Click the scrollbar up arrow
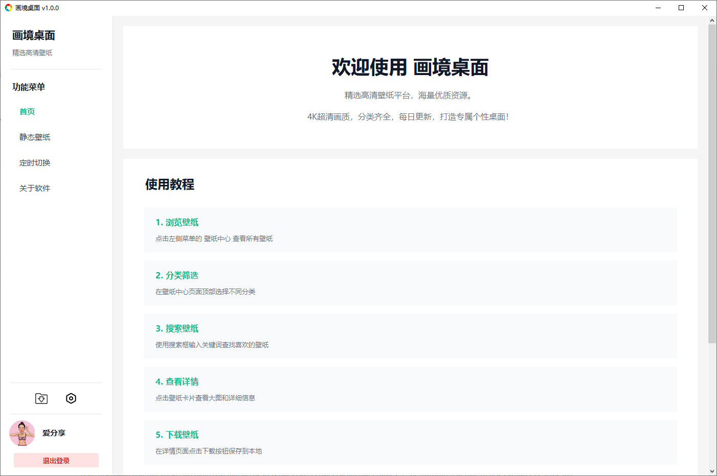Image resolution: width=717 pixels, height=476 pixels. (712, 20)
